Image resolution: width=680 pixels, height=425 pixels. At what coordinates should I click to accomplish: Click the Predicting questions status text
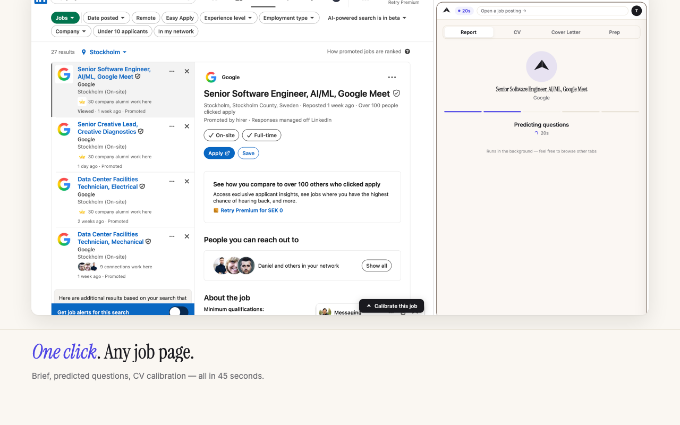pyautogui.click(x=541, y=125)
